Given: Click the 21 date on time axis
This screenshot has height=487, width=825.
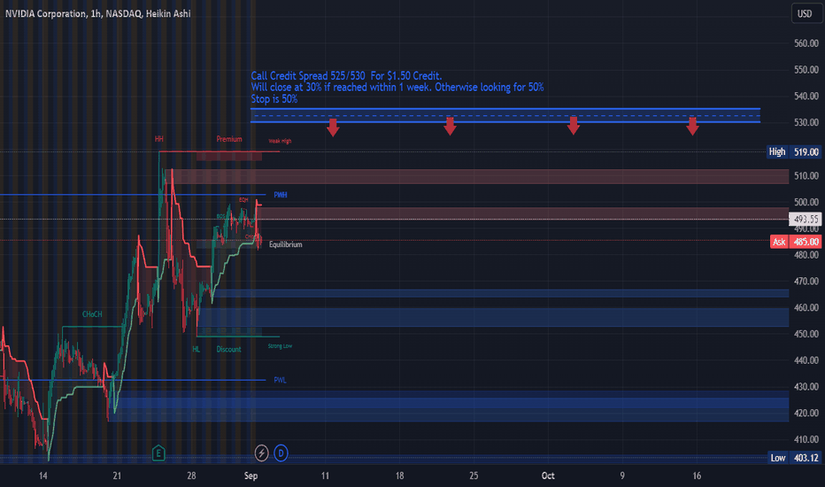Looking at the screenshot, I should 117,475.
